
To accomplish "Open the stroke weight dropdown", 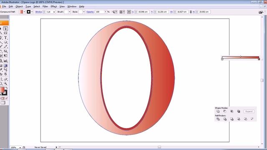I will pos(54,12).
